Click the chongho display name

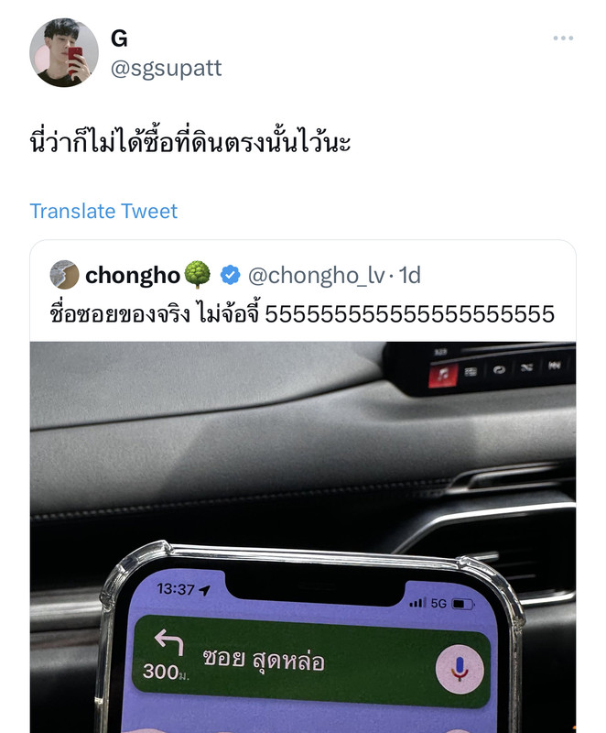[x=133, y=275]
